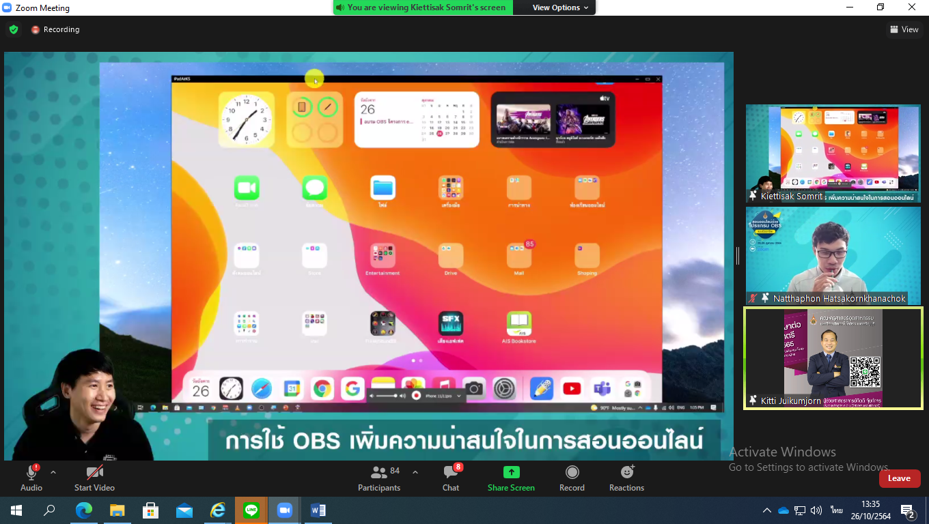The image size is (929, 524).
Task: Open Safari in iPad dock
Action: [262, 389]
